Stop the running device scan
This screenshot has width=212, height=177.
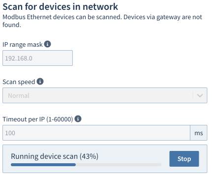pos(184,159)
